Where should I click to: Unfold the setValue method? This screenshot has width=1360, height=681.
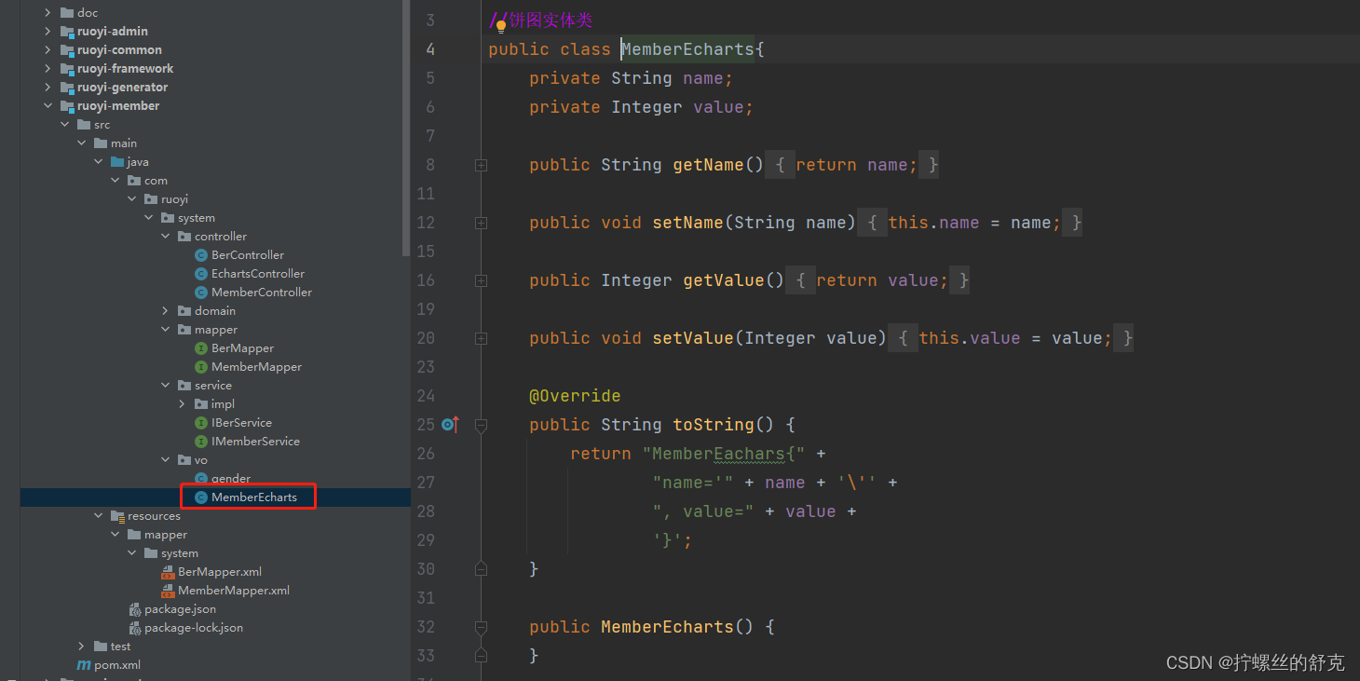481,338
